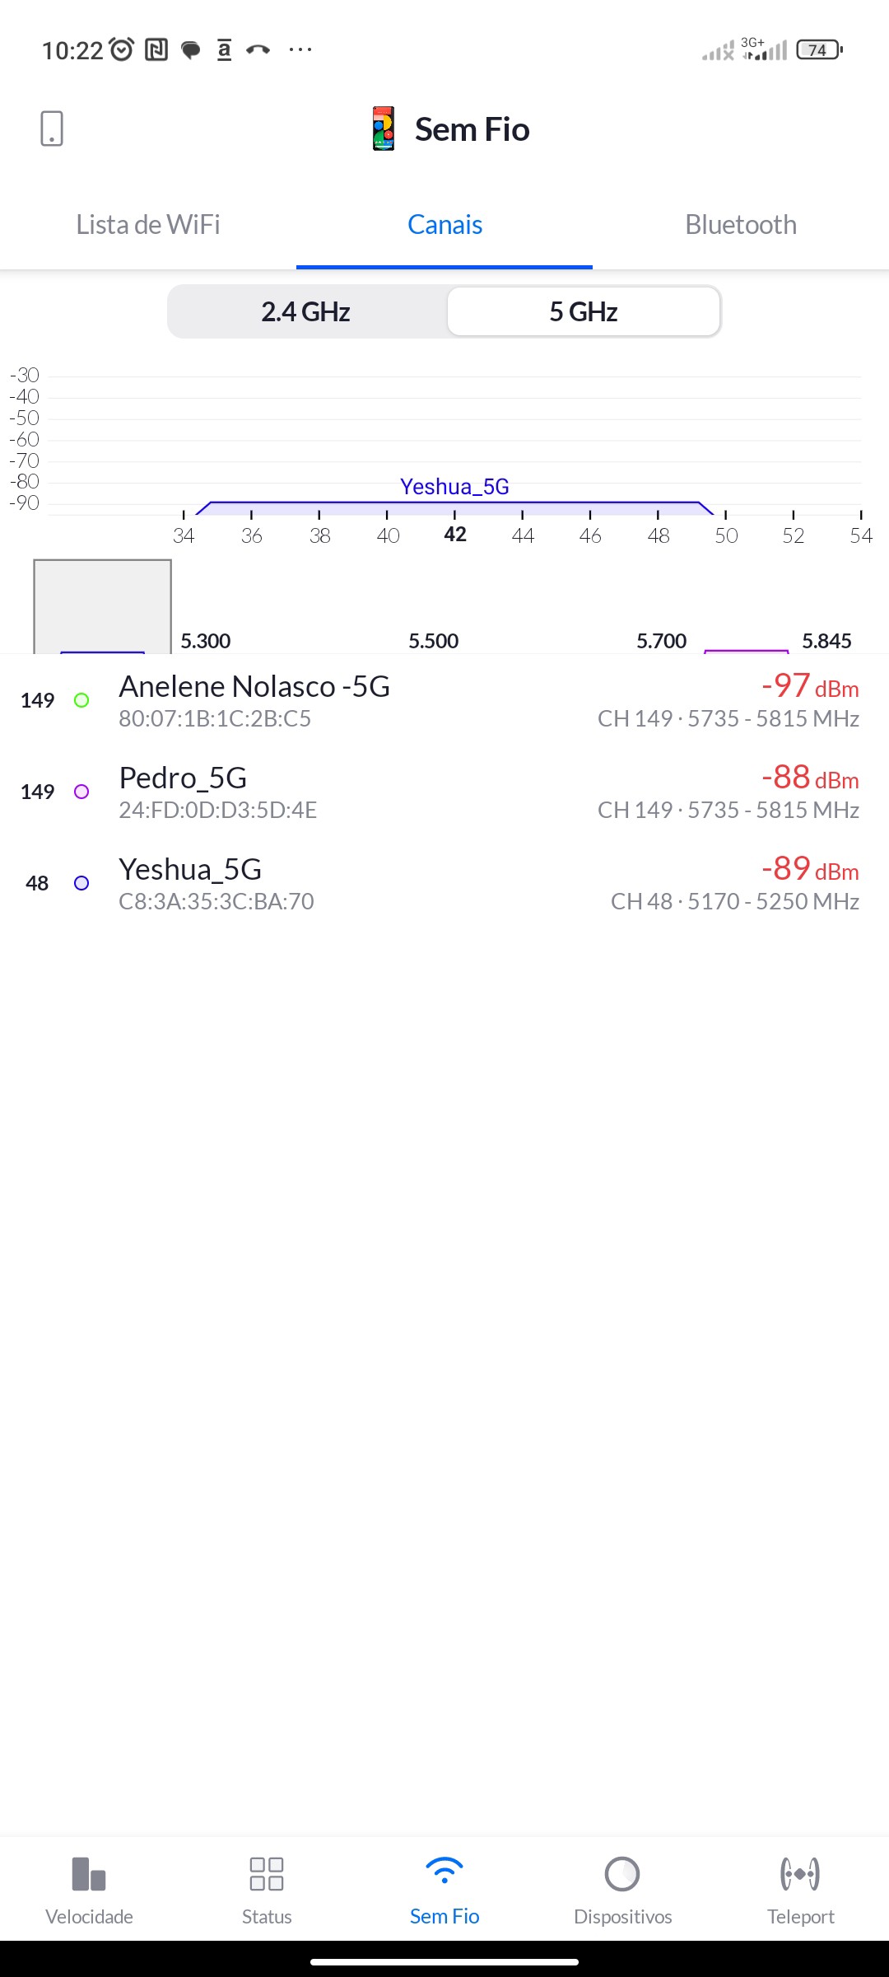This screenshot has width=889, height=1977.
Task: Select channel 42 on the chart axis
Action: click(455, 535)
